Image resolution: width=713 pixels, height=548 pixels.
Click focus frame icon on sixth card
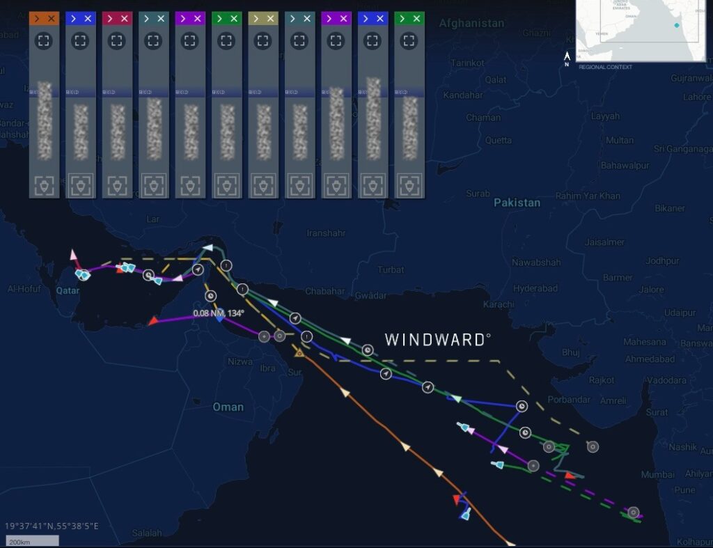click(226, 41)
